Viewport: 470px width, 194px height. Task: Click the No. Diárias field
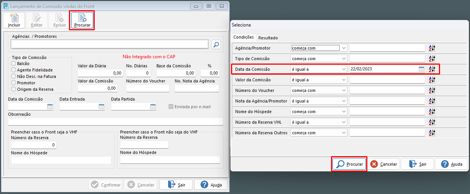(138, 73)
